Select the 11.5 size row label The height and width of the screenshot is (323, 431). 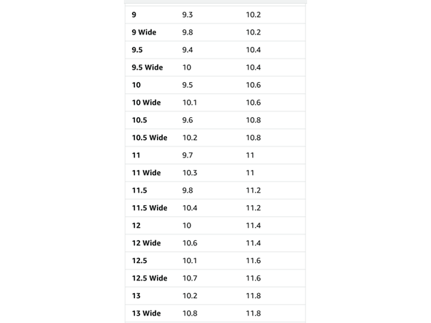139,190
